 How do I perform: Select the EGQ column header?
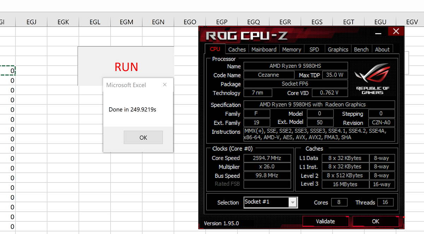(x=253, y=22)
